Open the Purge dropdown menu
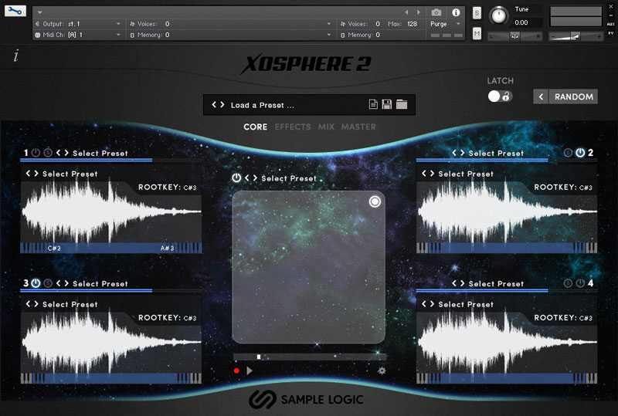618x416 pixels. 446,24
